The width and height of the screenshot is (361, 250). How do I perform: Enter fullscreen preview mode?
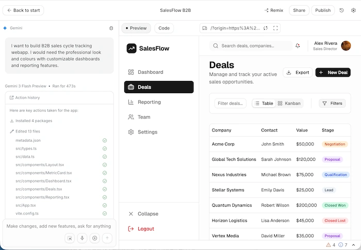(x=276, y=28)
